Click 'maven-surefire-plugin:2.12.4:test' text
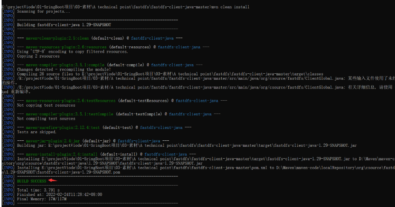The height and width of the screenshot is (207, 395). (63, 127)
